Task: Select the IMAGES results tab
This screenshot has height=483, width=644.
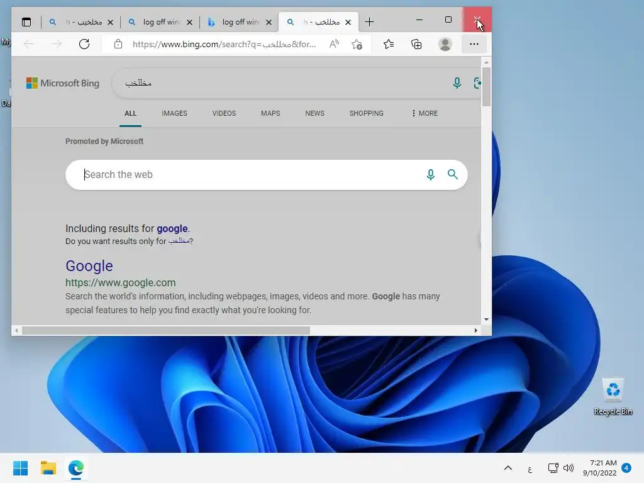Action: click(174, 113)
